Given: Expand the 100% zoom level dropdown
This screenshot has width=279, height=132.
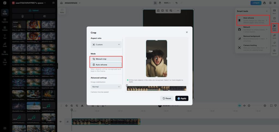Looking at the screenshot, I should point(168,3).
